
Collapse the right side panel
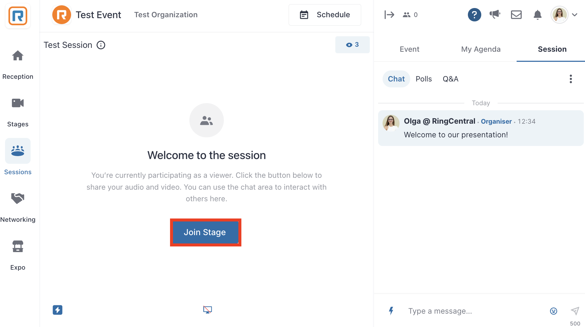click(389, 15)
